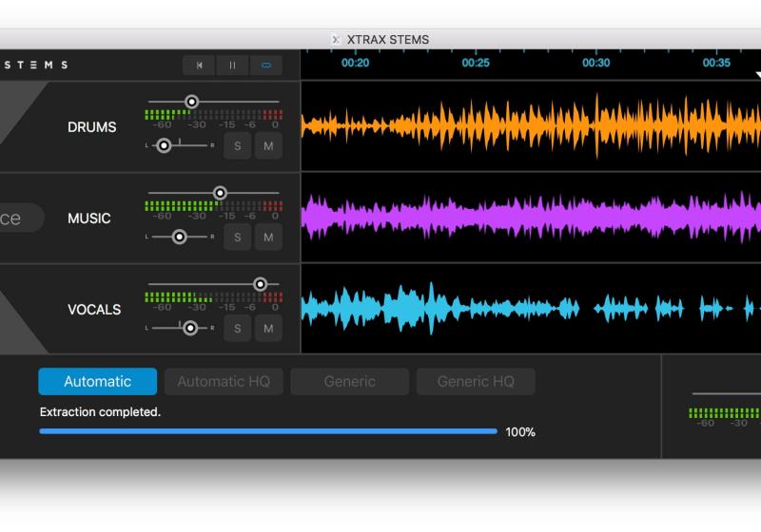Mute the DRUMS stem
The image size is (761, 532).
click(268, 146)
